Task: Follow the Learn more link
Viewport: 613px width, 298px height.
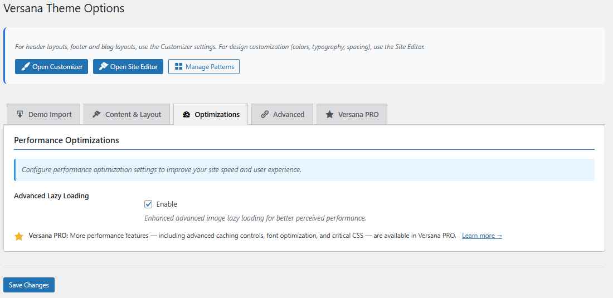Action: coord(482,236)
